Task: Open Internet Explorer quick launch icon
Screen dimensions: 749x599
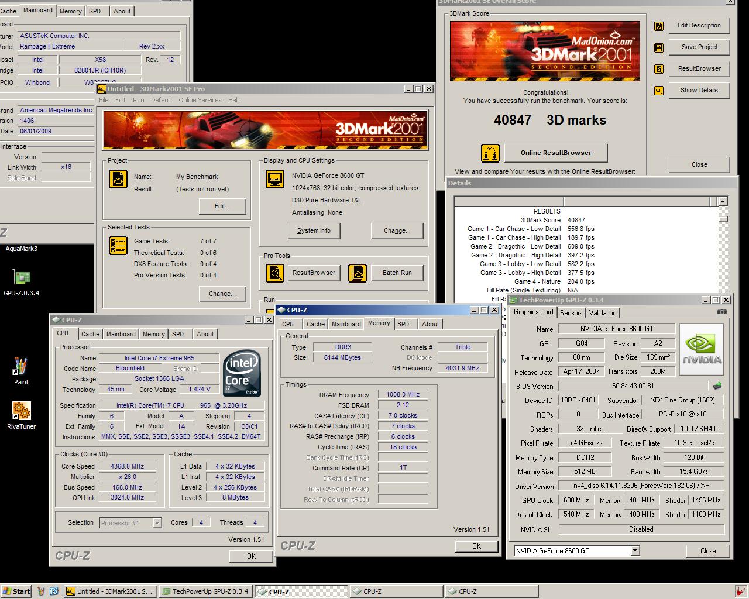Action: coord(54,591)
